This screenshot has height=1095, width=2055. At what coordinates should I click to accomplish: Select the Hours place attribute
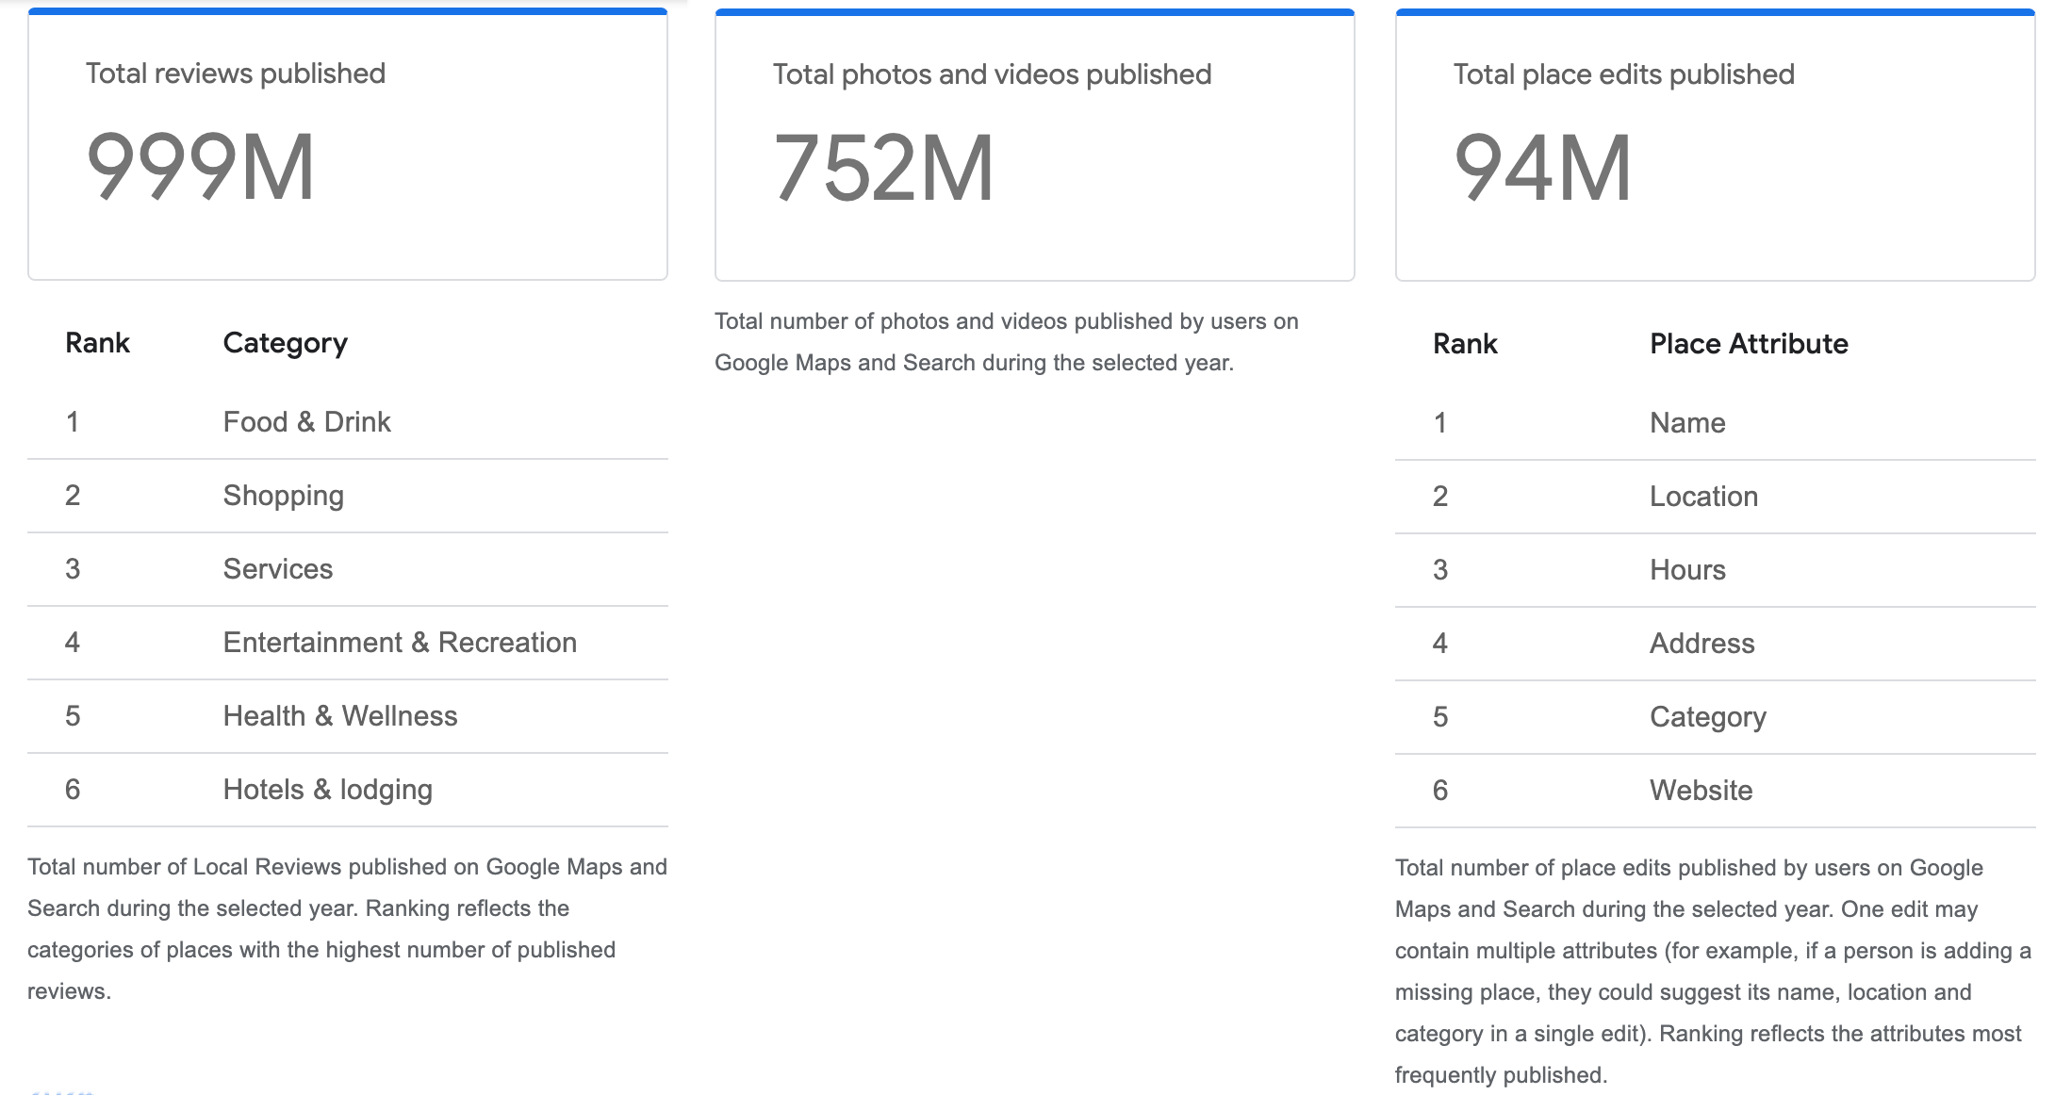pos(1687,569)
